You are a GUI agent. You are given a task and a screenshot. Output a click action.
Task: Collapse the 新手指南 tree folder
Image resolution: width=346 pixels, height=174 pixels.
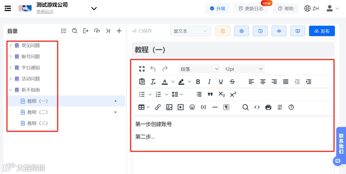point(11,90)
